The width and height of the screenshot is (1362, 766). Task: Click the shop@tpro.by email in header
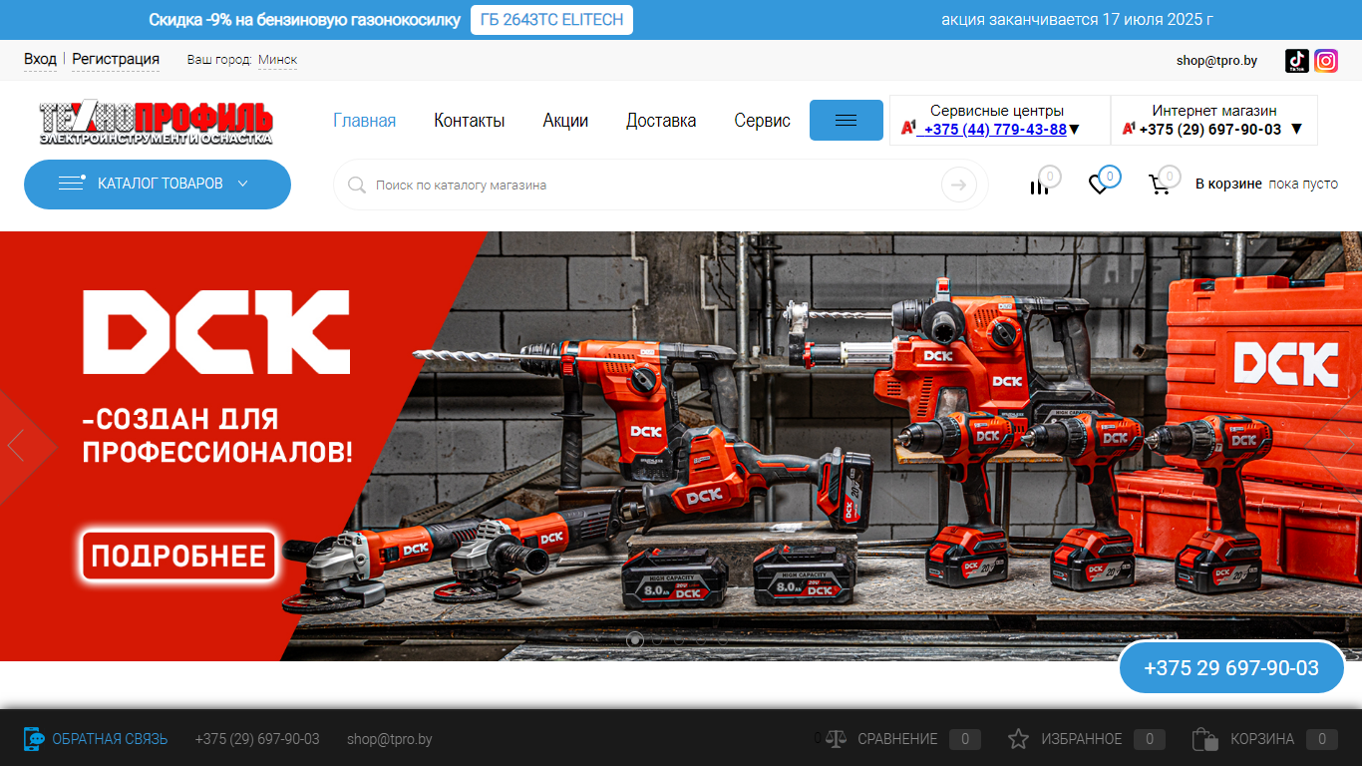coord(1216,61)
